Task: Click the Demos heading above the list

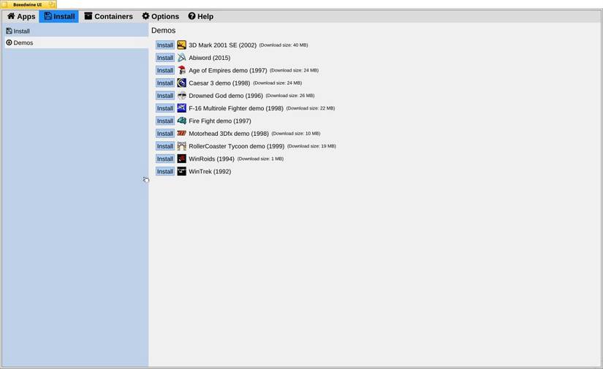Action: (164, 31)
